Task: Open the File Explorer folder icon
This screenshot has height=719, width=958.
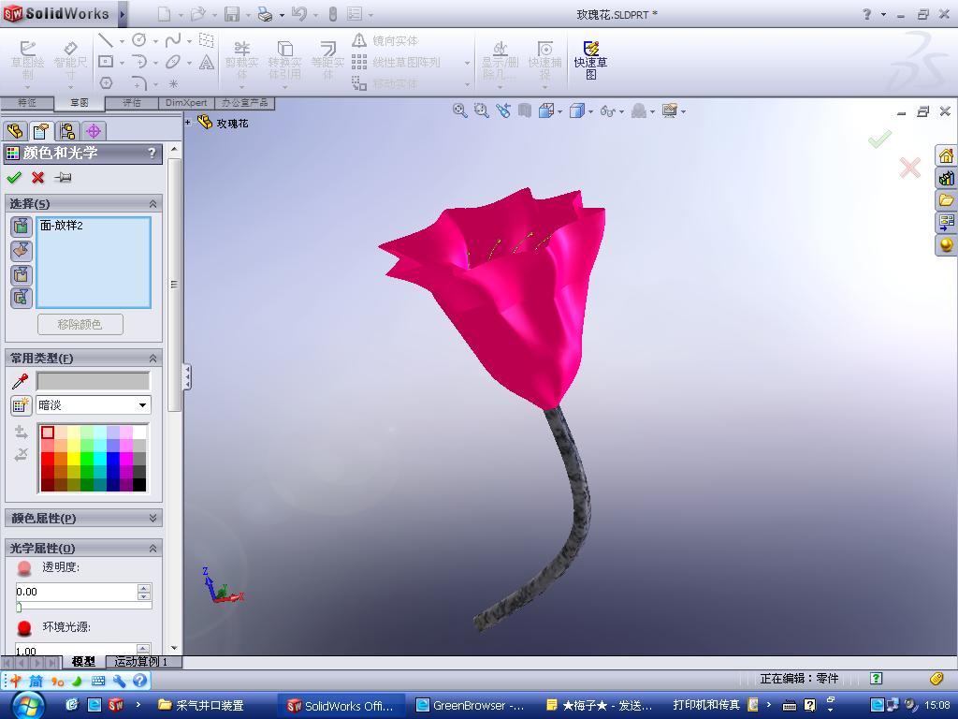Action: 946,200
